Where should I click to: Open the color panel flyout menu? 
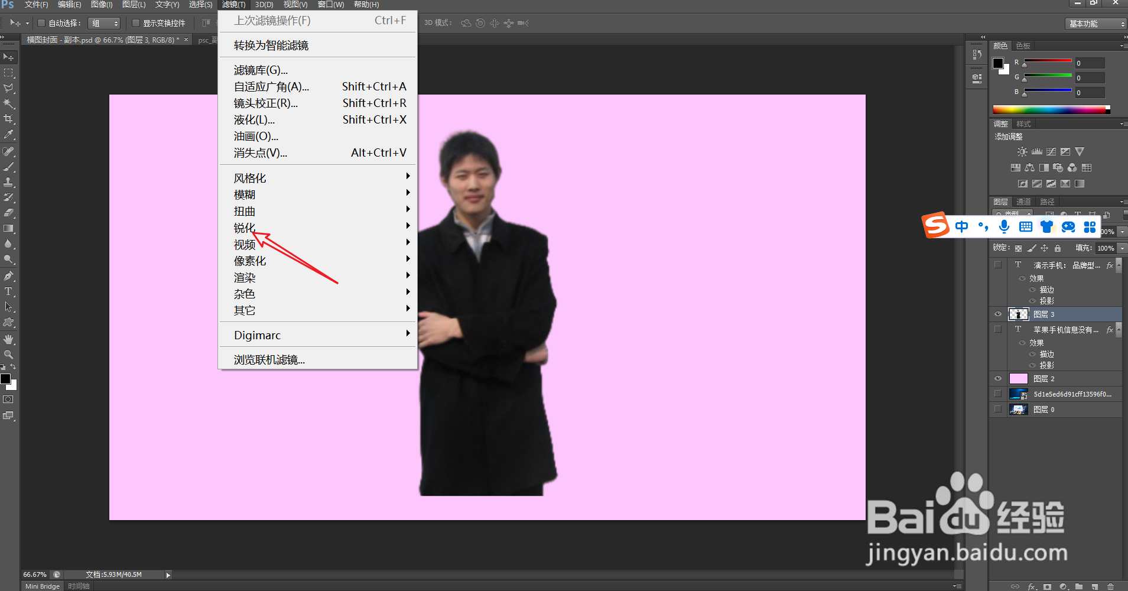[x=1123, y=46]
